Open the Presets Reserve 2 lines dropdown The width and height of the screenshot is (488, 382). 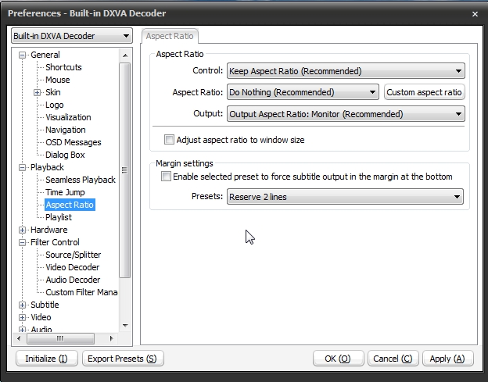tap(346, 197)
